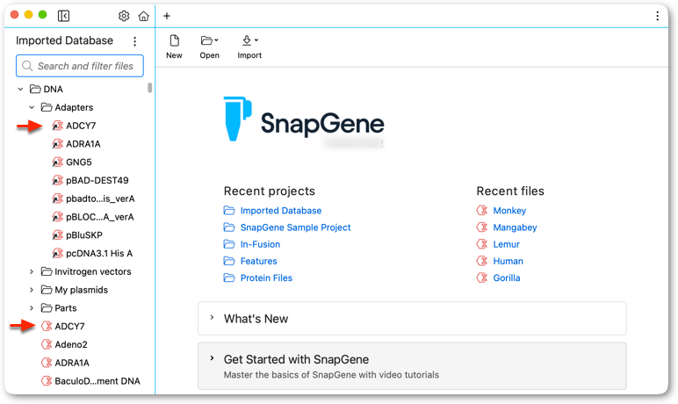Open the In-Fusion recent project
Image resolution: width=678 pixels, height=404 pixels.
(x=260, y=244)
